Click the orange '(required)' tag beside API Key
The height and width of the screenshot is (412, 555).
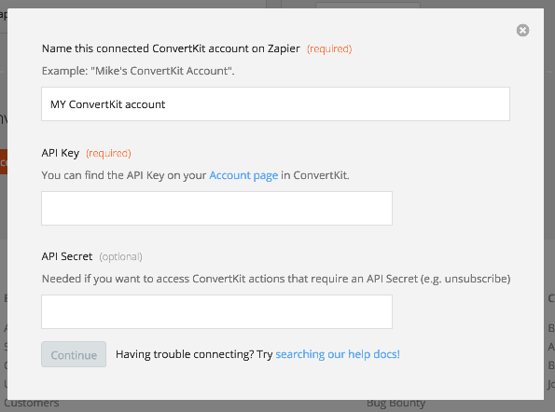(x=108, y=154)
